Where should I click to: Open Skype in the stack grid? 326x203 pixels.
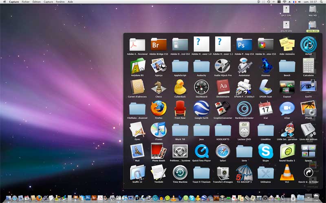coord(266,151)
